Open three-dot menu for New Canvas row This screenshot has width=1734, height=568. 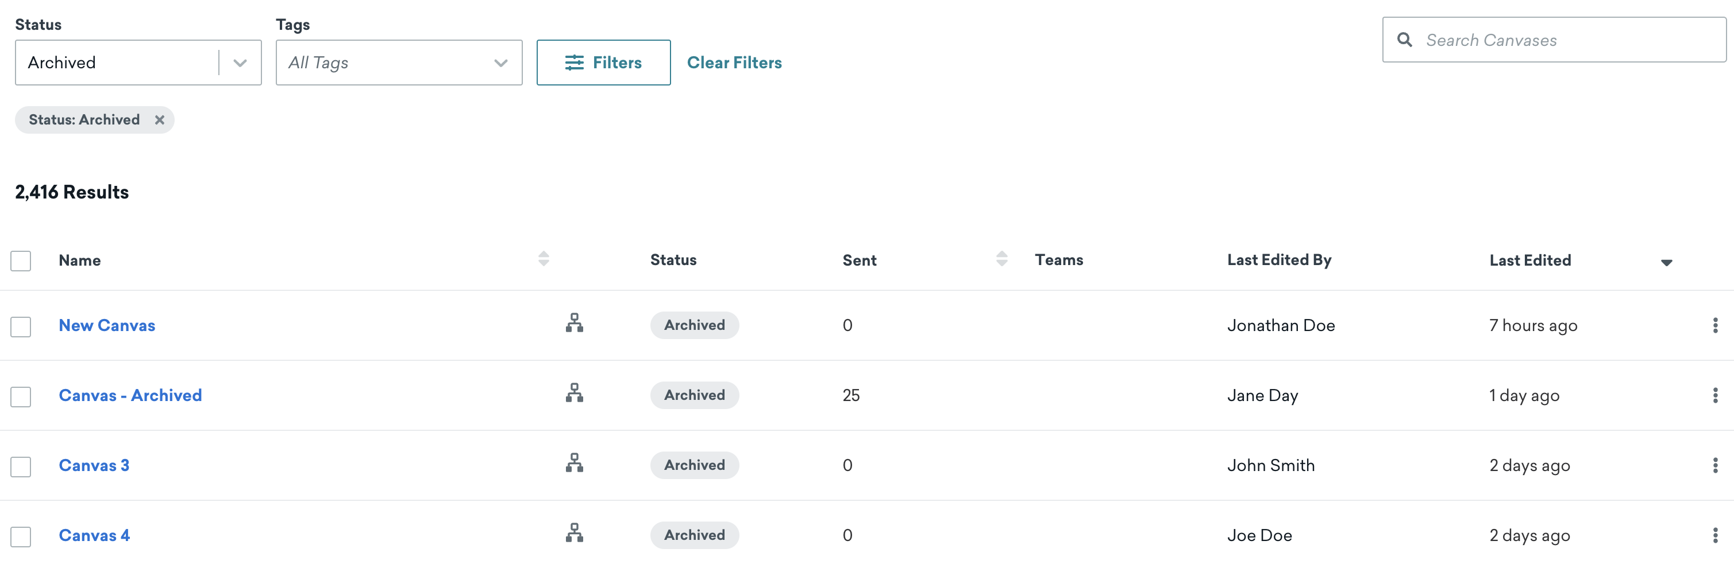tap(1714, 326)
